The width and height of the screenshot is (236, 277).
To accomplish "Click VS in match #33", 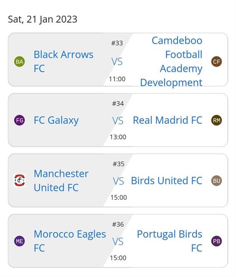I will pos(117,61).
